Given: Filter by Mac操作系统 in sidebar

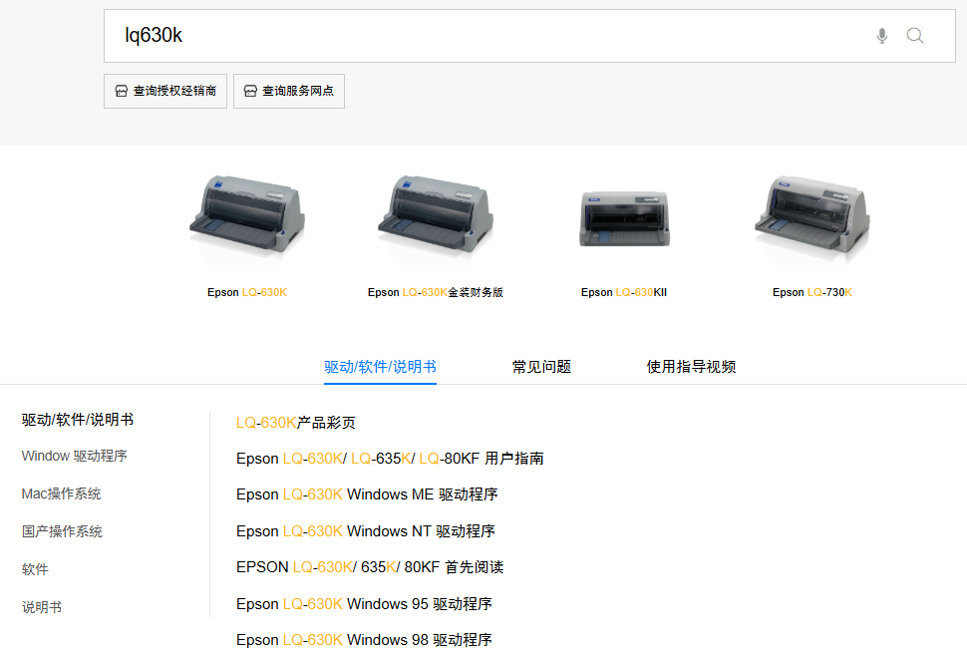Looking at the screenshot, I should click(x=61, y=493).
